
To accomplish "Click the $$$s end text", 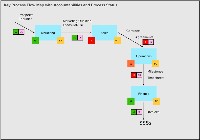I will (145, 123).
